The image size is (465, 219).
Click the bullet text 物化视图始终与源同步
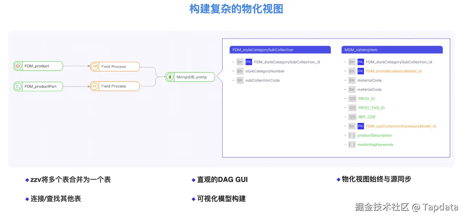[376, 179]
